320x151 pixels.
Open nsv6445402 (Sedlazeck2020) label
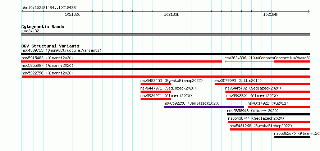(x=253, y=88)
